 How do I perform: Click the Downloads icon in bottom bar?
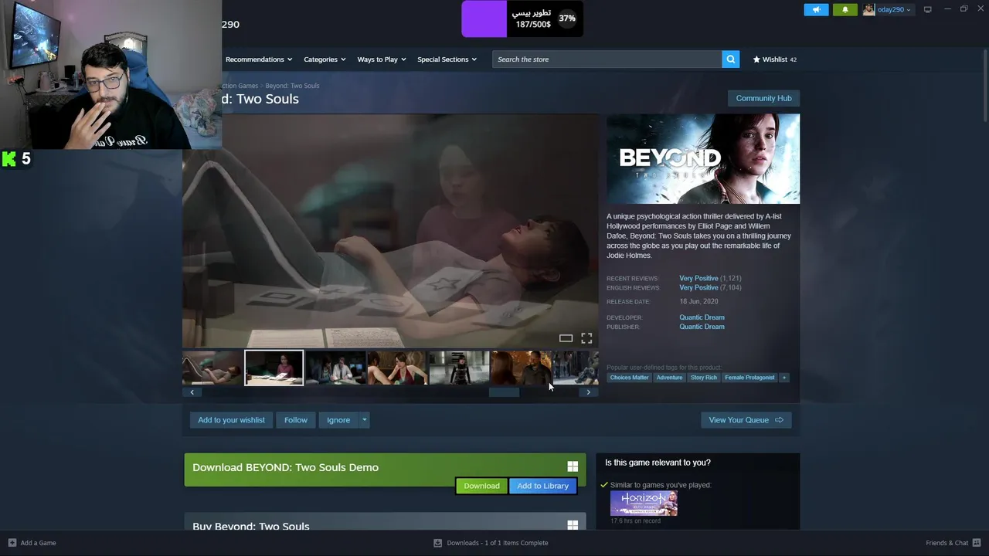437,543
